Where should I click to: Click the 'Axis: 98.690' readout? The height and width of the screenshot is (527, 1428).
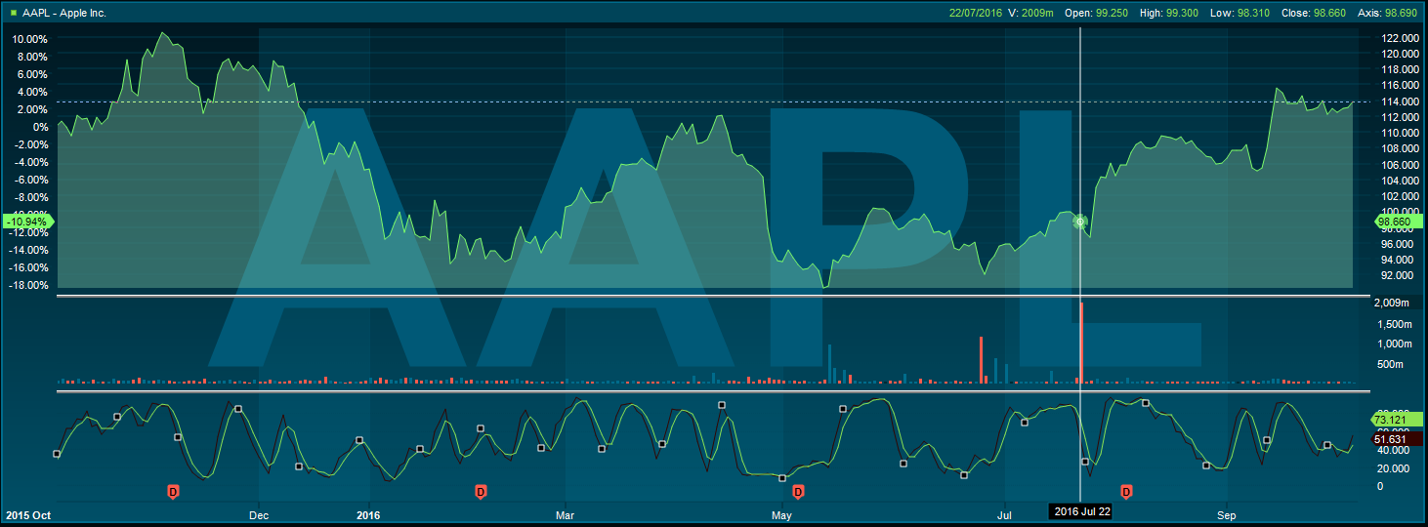click(x=1388, y=13)
